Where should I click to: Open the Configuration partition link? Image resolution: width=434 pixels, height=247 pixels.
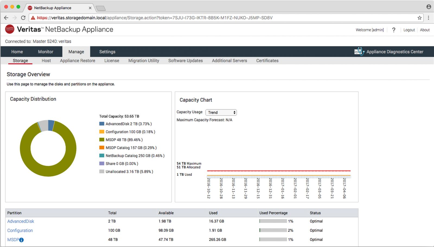(x=20, y=230)
